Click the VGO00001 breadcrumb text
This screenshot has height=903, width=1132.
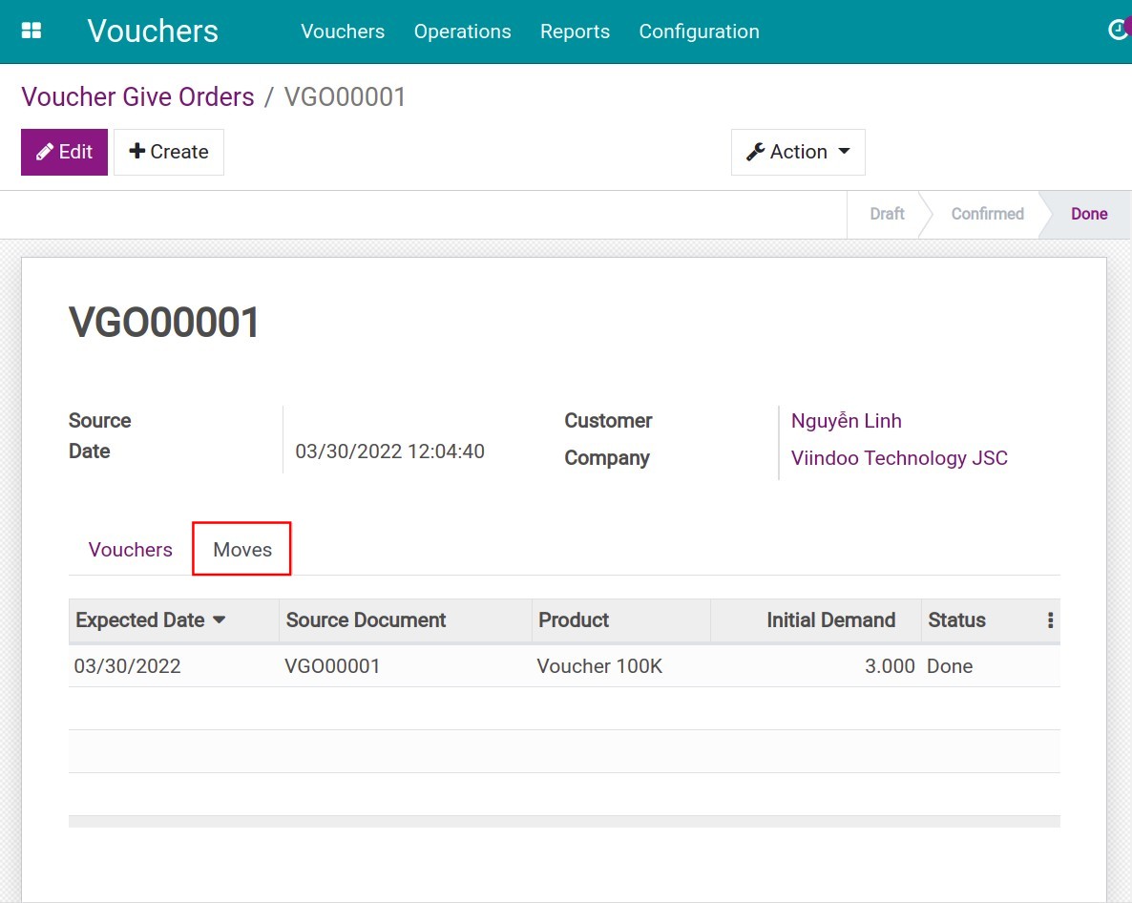[346, 96]
